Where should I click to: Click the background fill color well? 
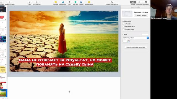[125, 41]
